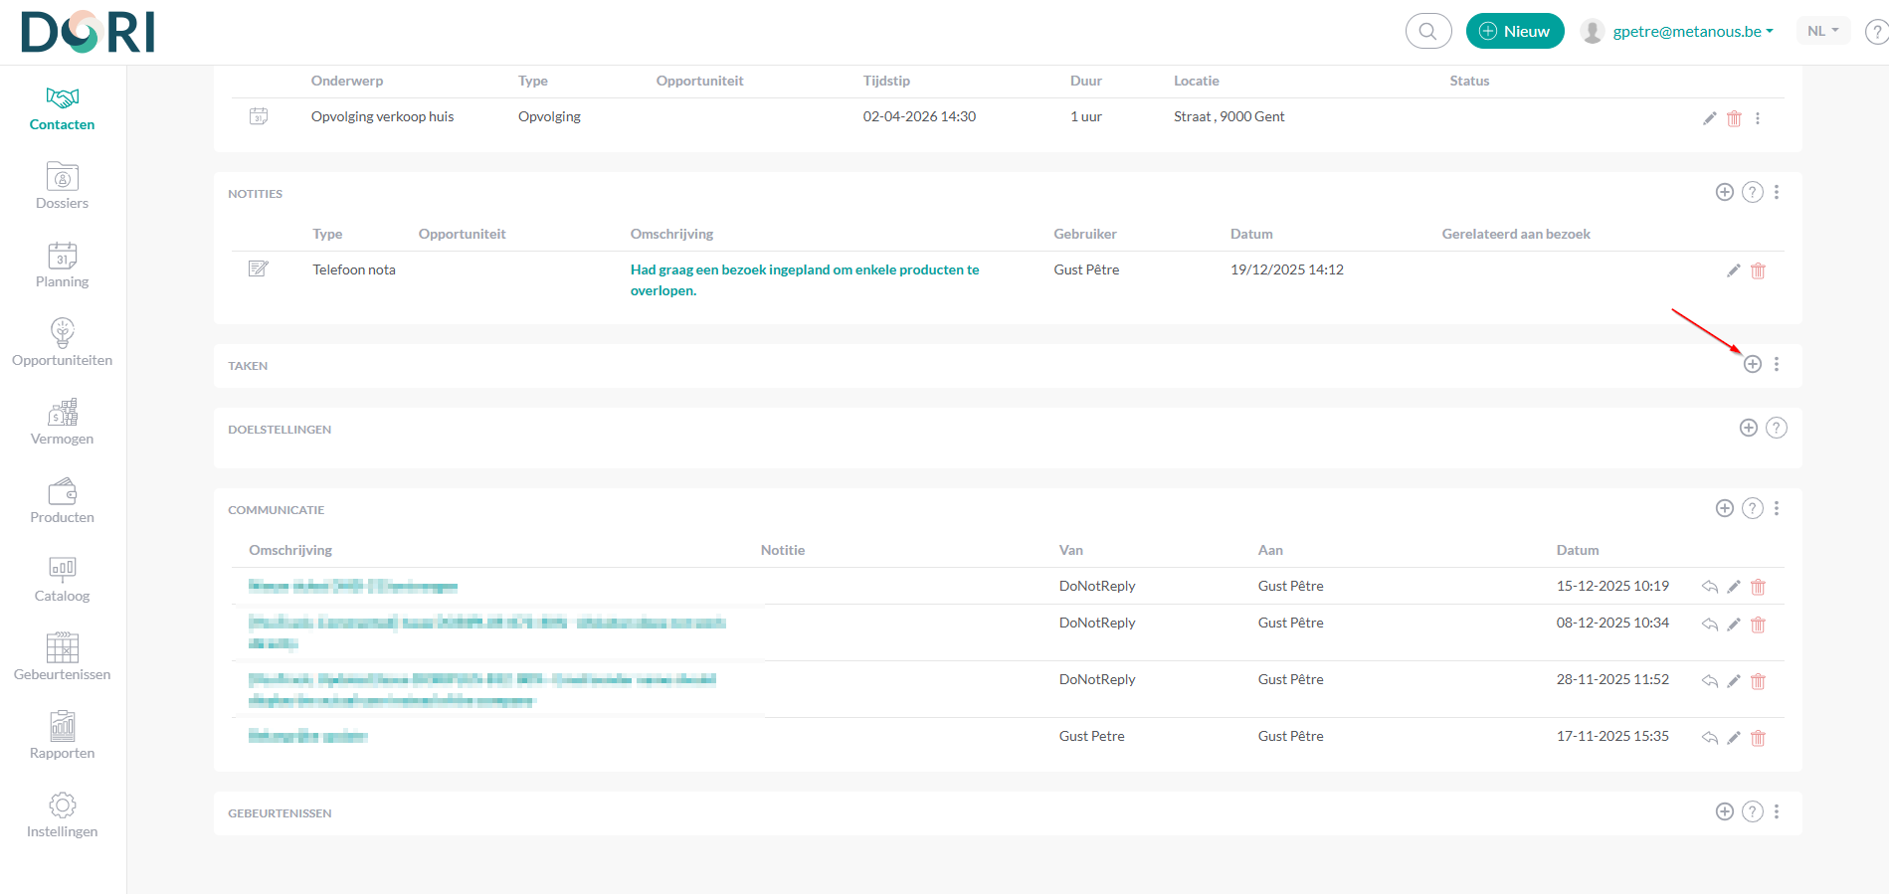Add a new note in Notities section
Viewport: 1889px width, 894px height.
coord(1724,192)
